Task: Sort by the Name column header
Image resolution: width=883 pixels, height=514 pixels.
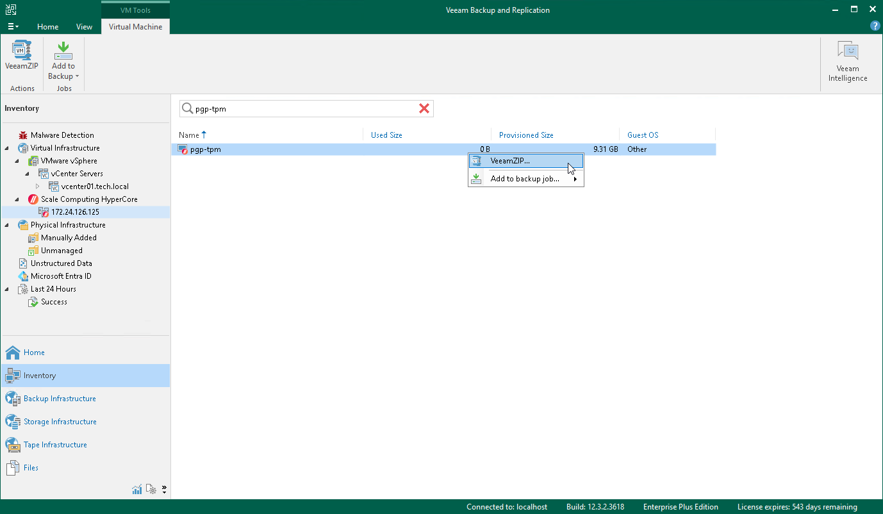Action: pos(189,135)
